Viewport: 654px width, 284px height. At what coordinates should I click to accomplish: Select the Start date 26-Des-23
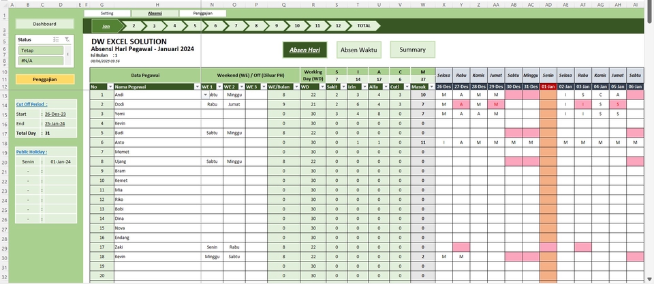(55, 114)
